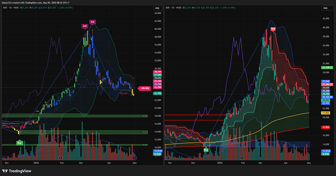Image resolution: width=336 pixels, height=176 pixels.
Task: Click the 11.91M volume label on left chart
Action: coord(157,151)
